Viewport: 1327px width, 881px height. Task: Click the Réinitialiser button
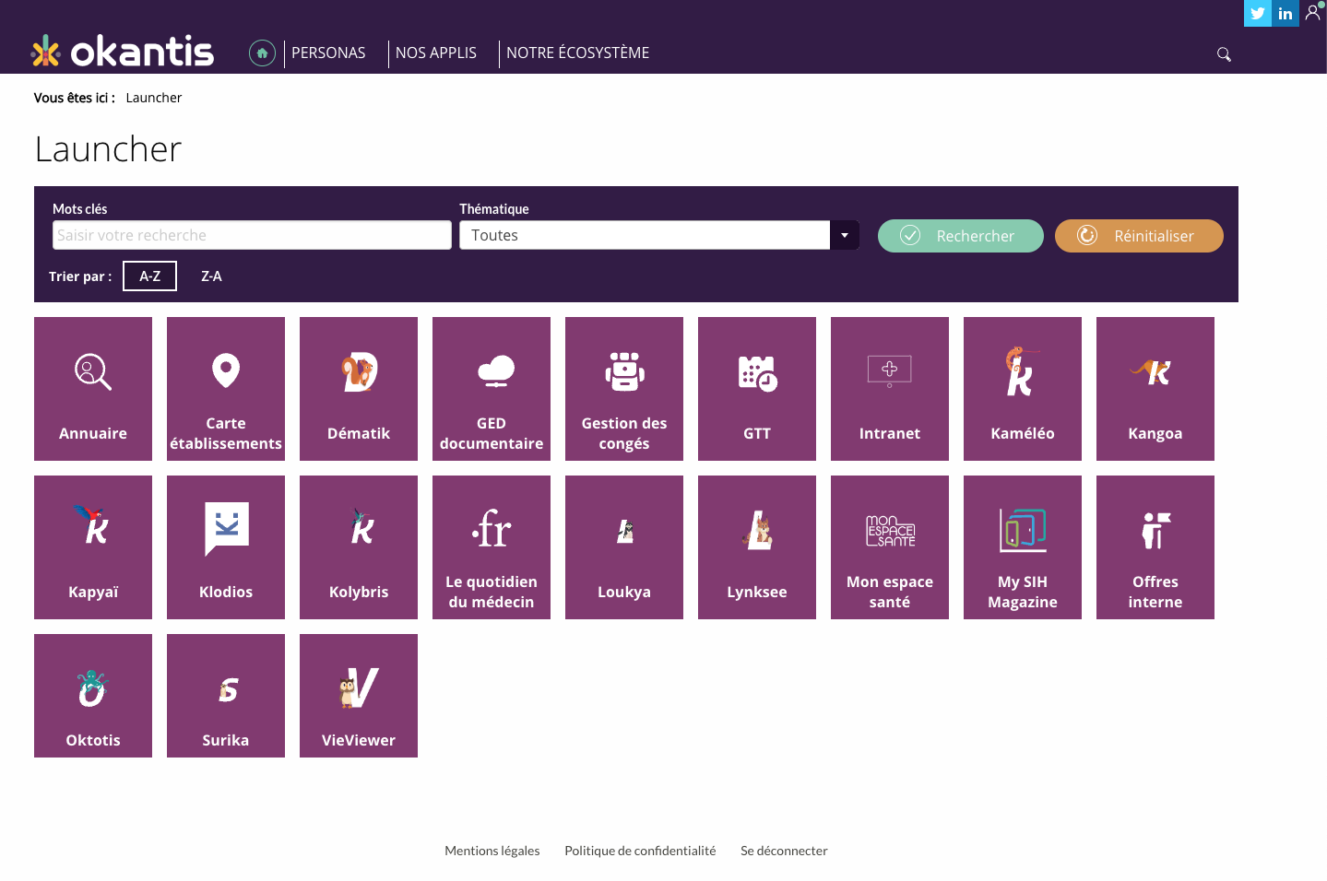pyautogui.click(x=1139, y=236)
